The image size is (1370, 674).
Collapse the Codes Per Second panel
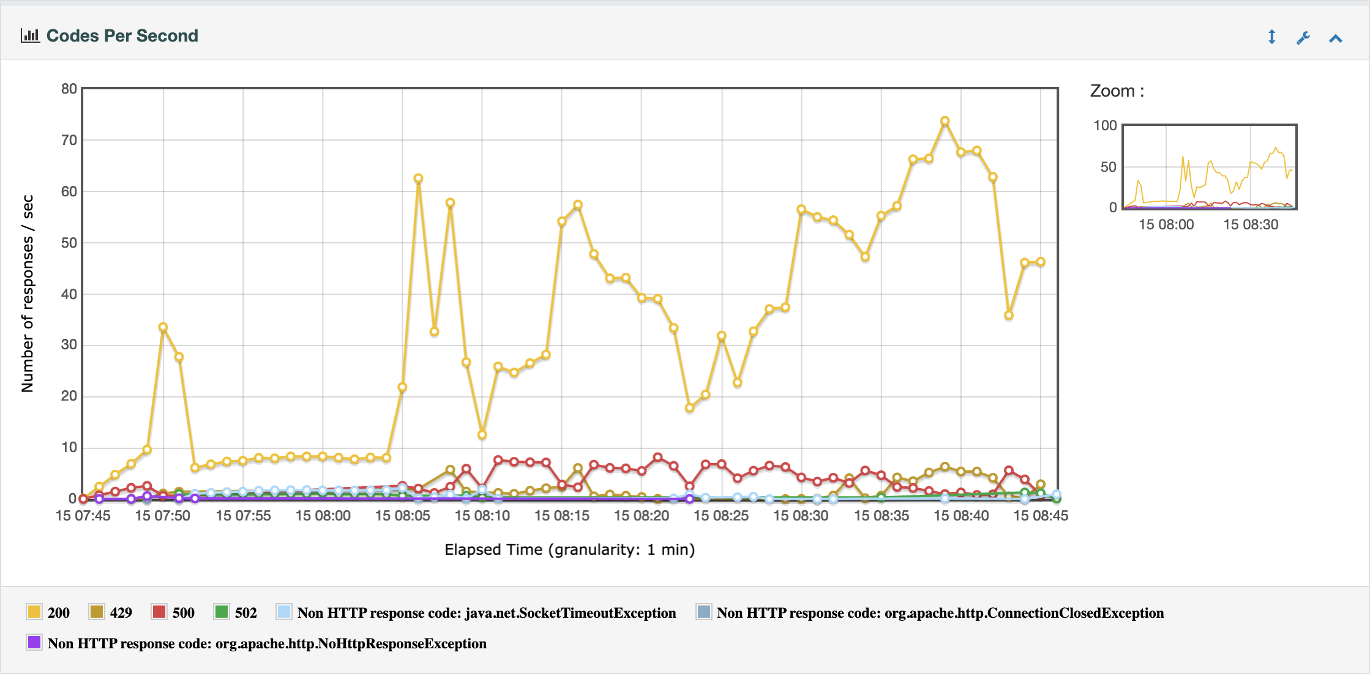tap(1336, 39)
